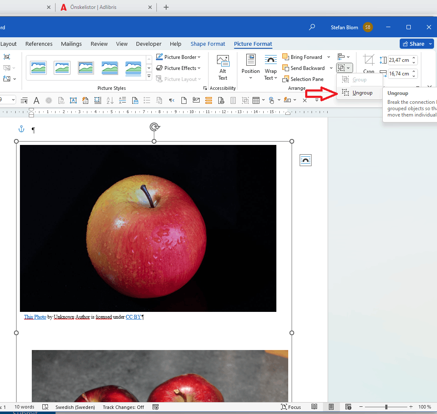The width and height of the screenshot is (437, 414).
Task: Click the Compress Pictures icon
Action: 7,57
